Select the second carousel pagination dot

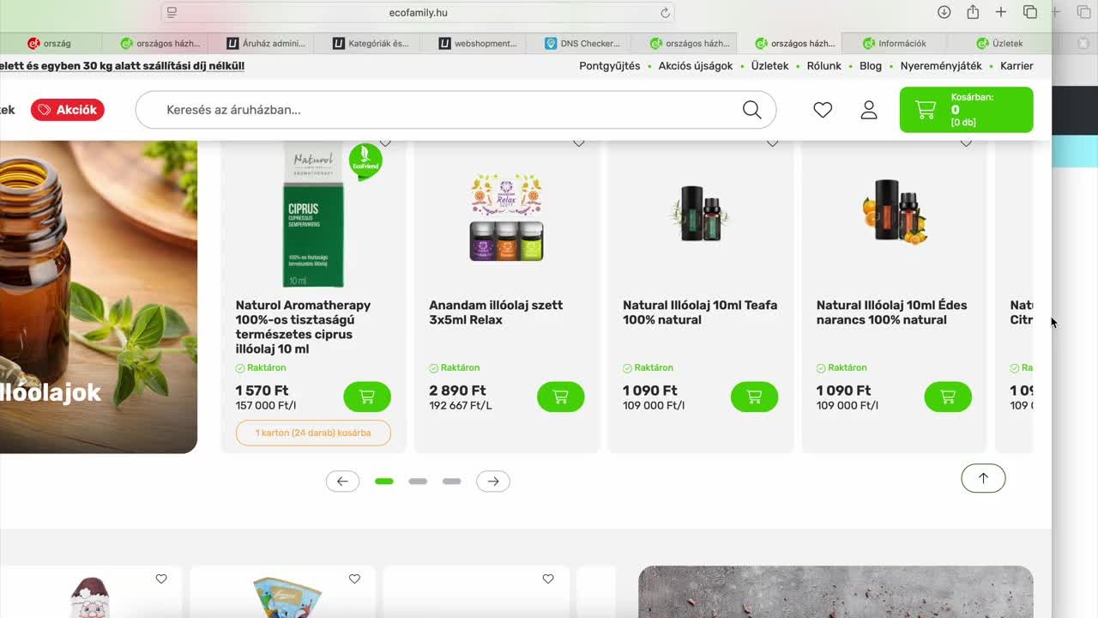click(x=418, y=482)
